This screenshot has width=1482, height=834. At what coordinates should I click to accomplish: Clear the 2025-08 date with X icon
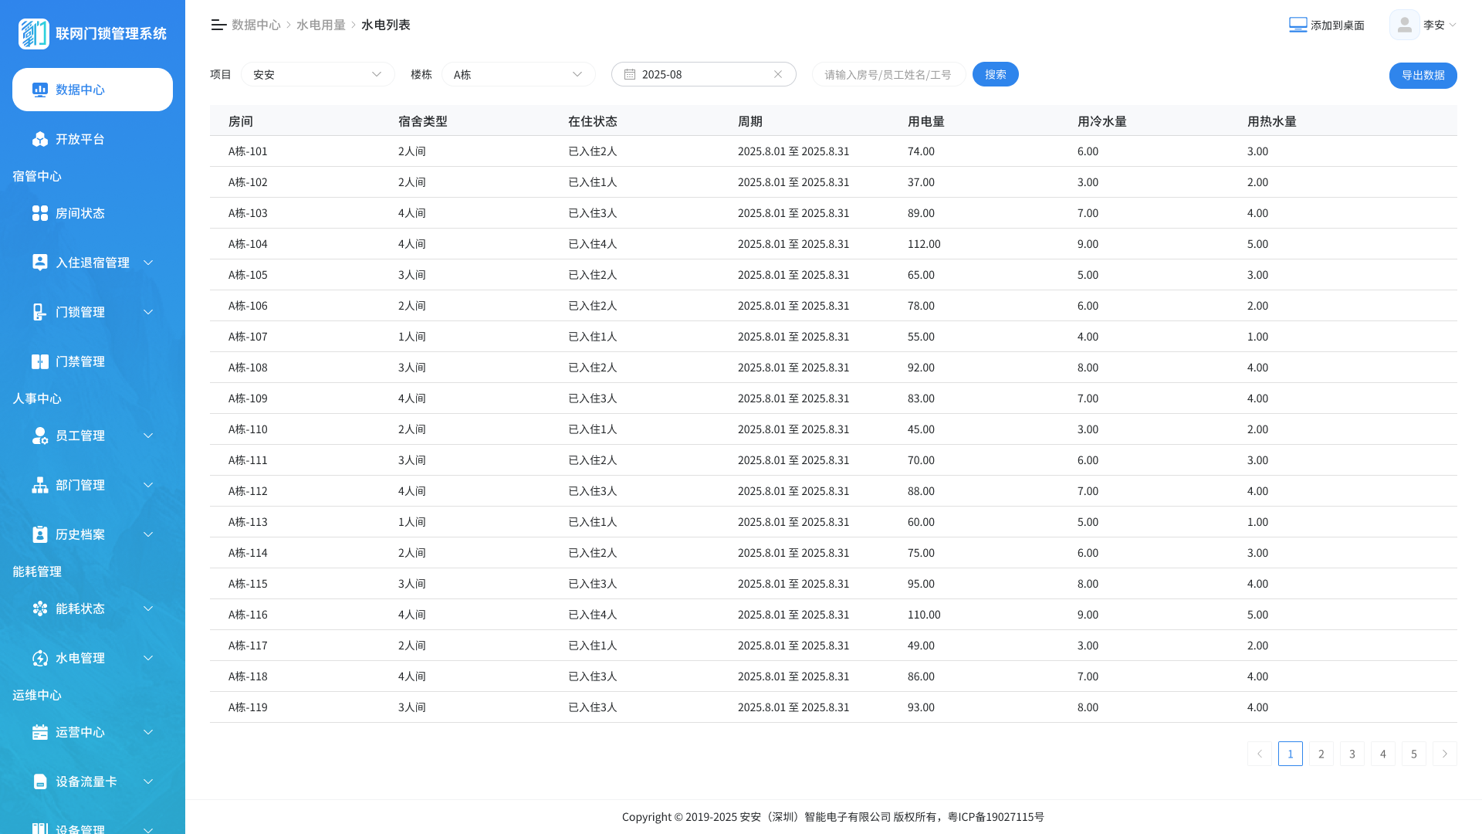coord(778,74)
